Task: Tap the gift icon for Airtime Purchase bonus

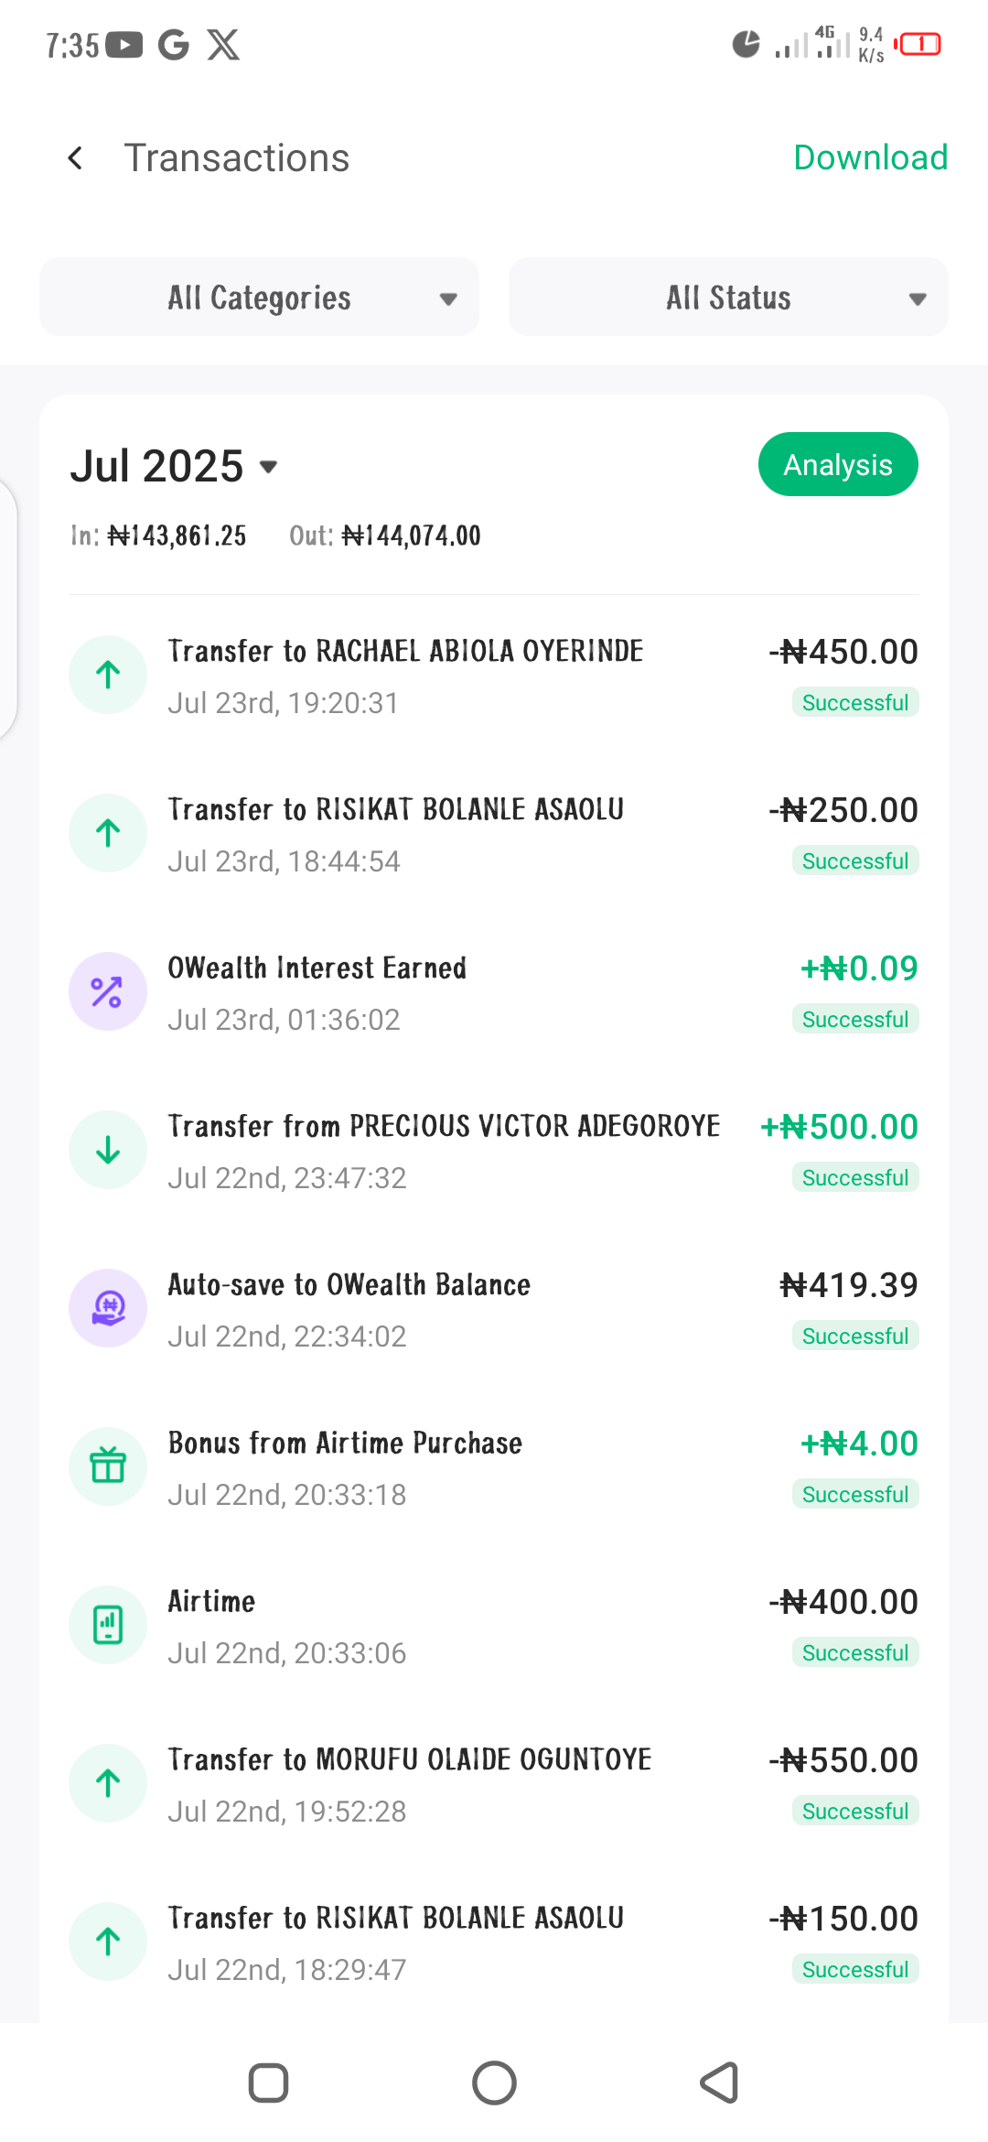Action: click(x=108, y=1466)
